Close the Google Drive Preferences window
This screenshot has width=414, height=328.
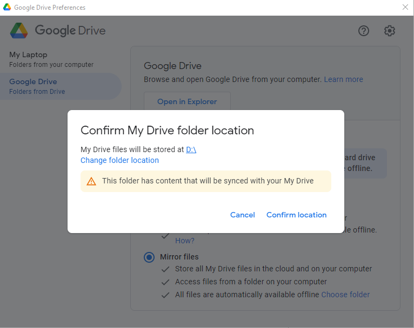[x=405, y=8]
